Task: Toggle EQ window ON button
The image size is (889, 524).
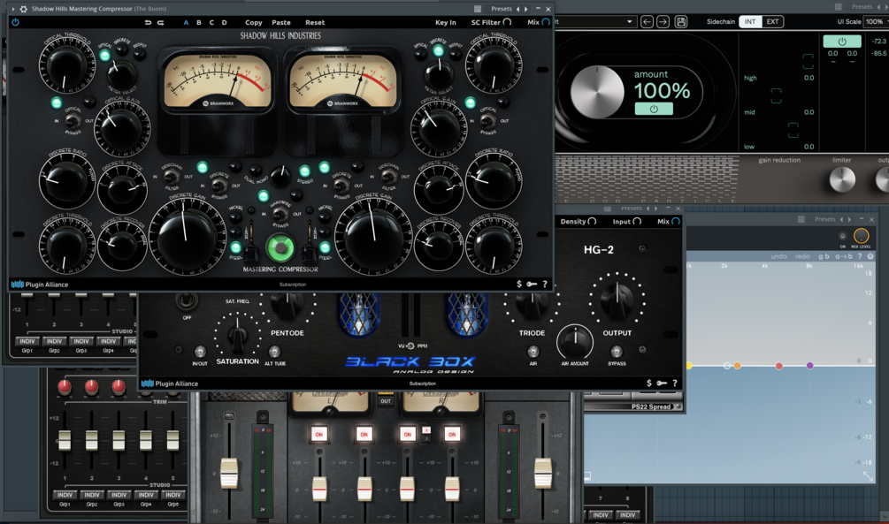Action: click(x=842, y=236)
